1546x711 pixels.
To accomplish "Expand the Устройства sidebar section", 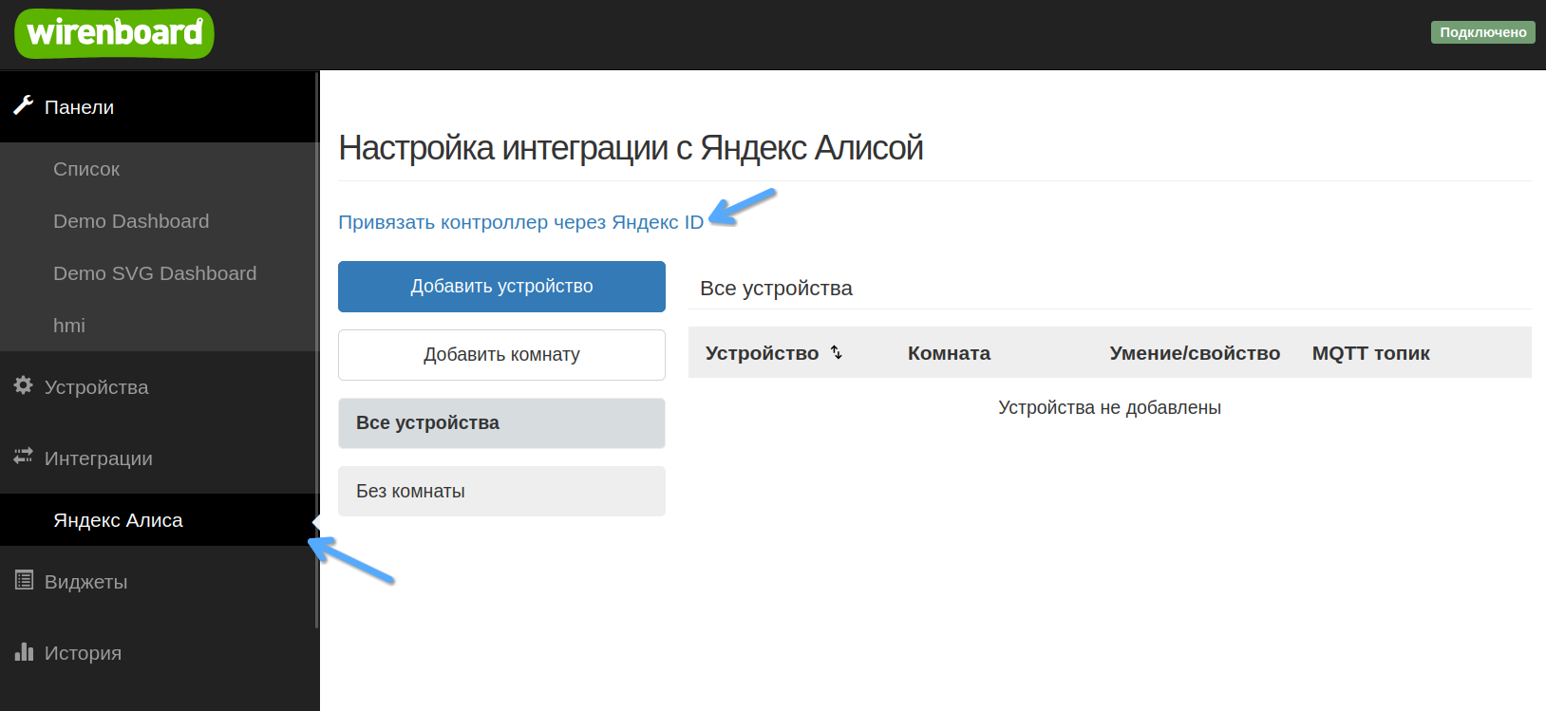I will 96,387.
